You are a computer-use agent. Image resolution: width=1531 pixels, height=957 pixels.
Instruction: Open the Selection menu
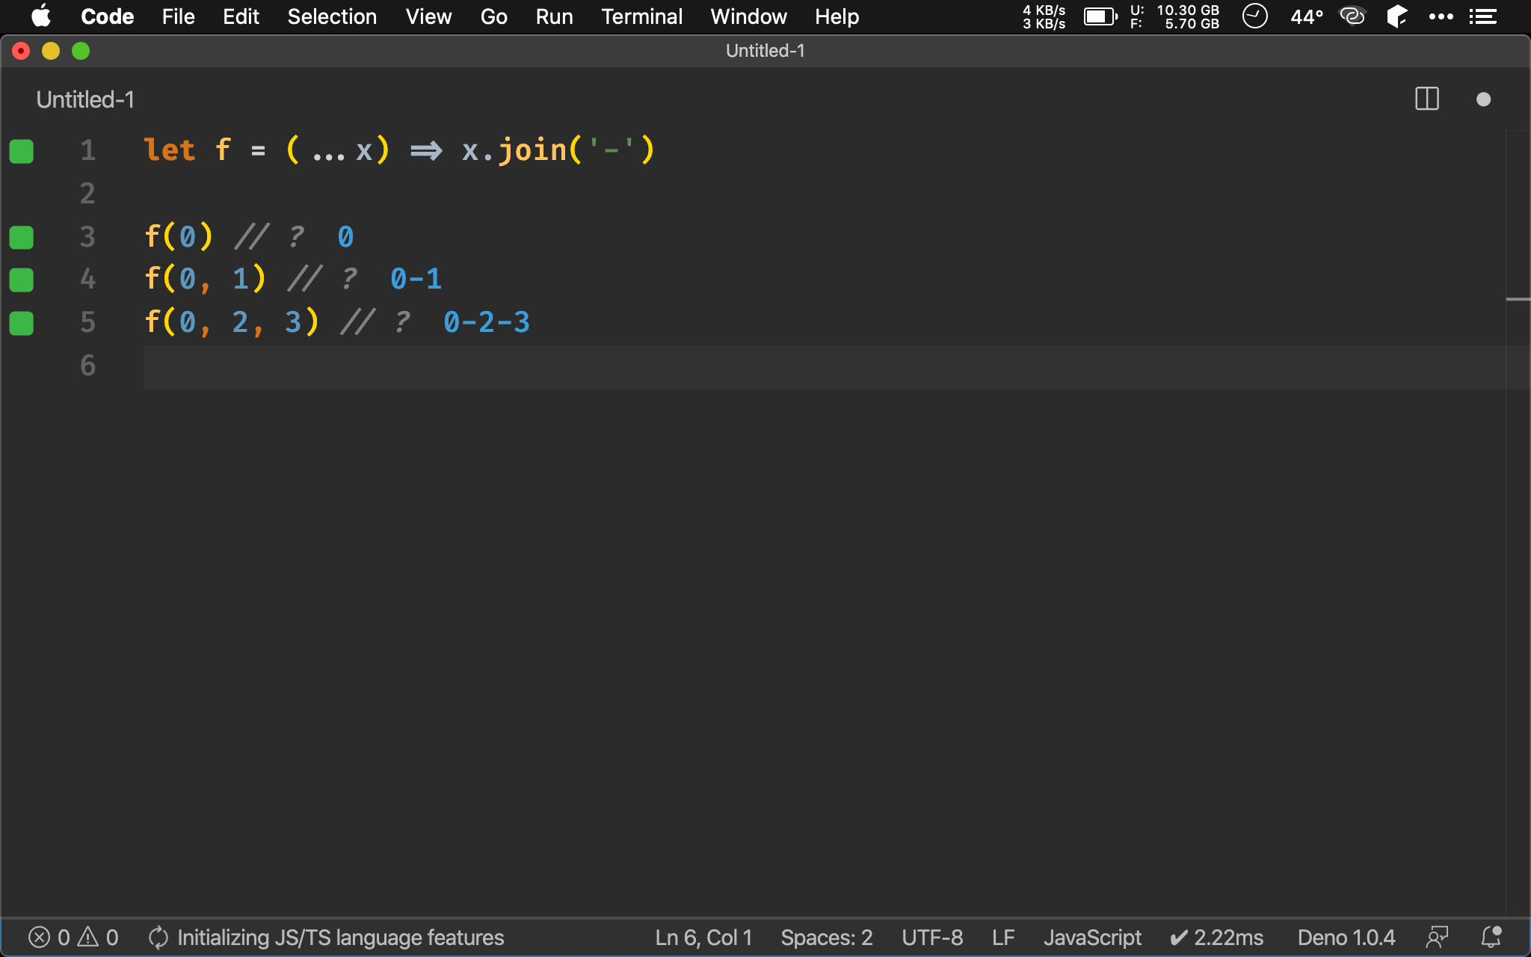(332, 16)
